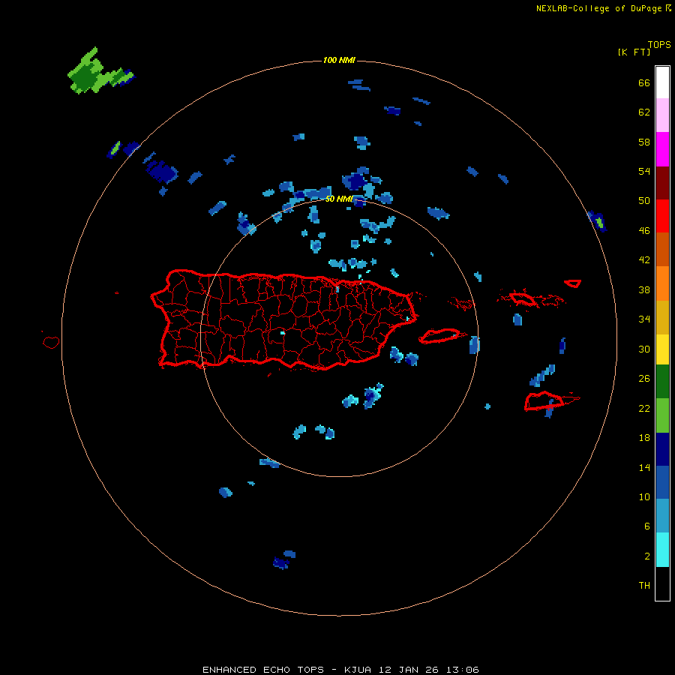This screenshot has height=675, width=675.
Task: Click the "13:06" timestamp in the footer
Action: (x=462, y=670)
